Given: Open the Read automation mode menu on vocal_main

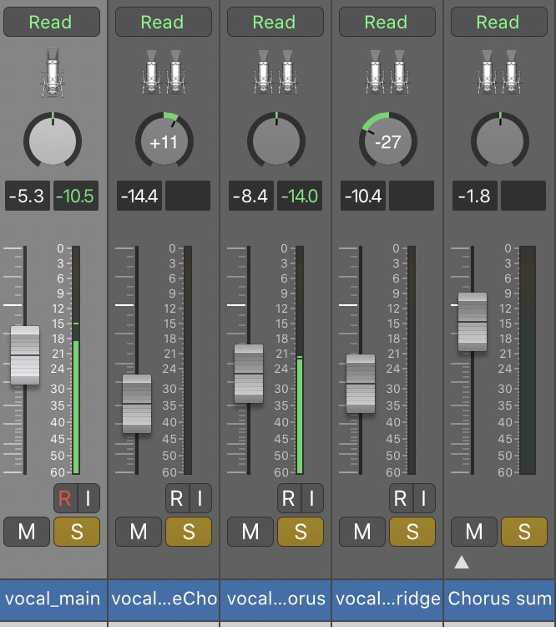Looking at the screenshot, I should coord(52,22).
